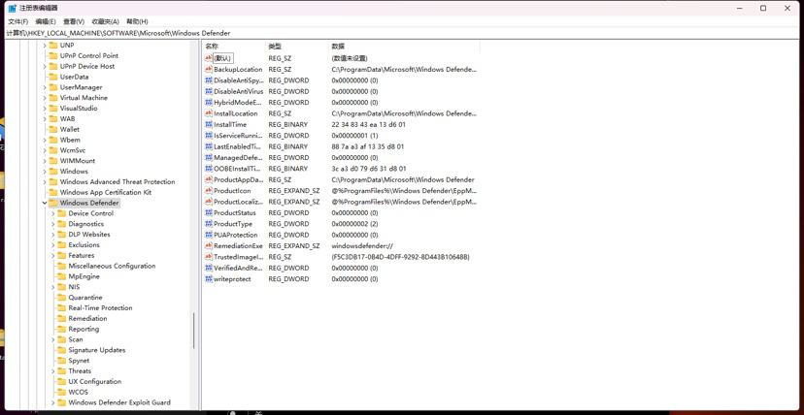Screen dimensions: 804x415
Task: Open the 查看(V) menu
Action: pos(74,21)
